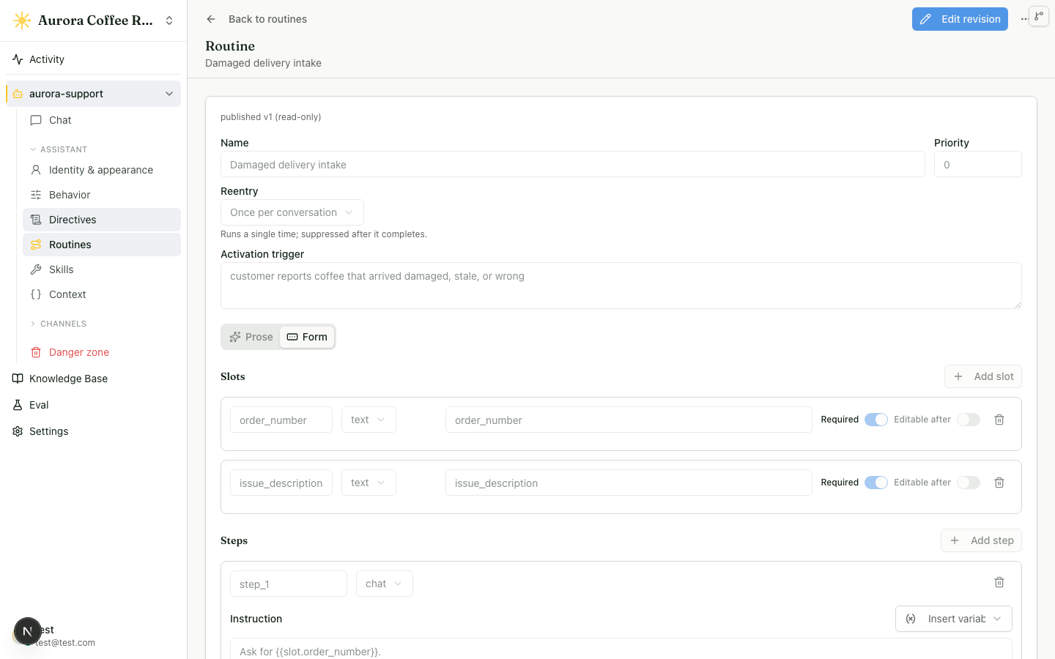Go to Identity & appearance
The height and width of the screenshot is (659, 1055).
click(102, 170)
